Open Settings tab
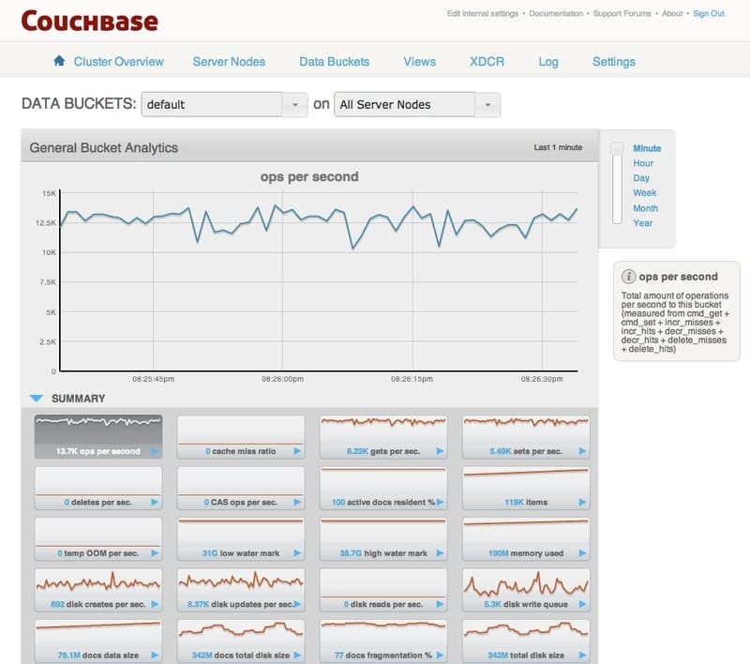The height and width of the screenshot is (664, 750). 614,62
